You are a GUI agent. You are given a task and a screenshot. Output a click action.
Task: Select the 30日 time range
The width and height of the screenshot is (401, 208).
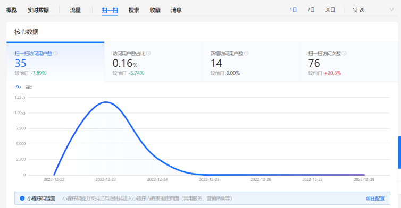330,10
